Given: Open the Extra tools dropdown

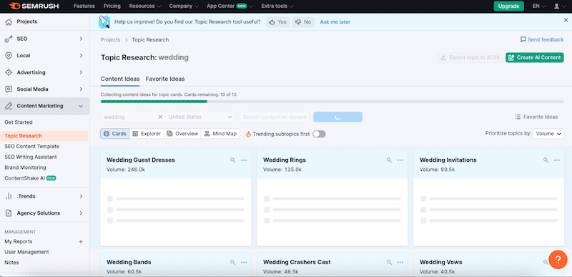Looking at the screenshot, I should [277, 6].
